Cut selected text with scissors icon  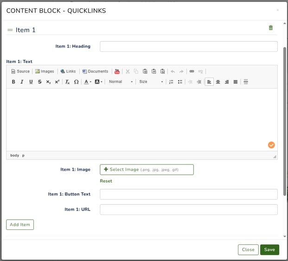pyautogui.click(x=128, y=71)
